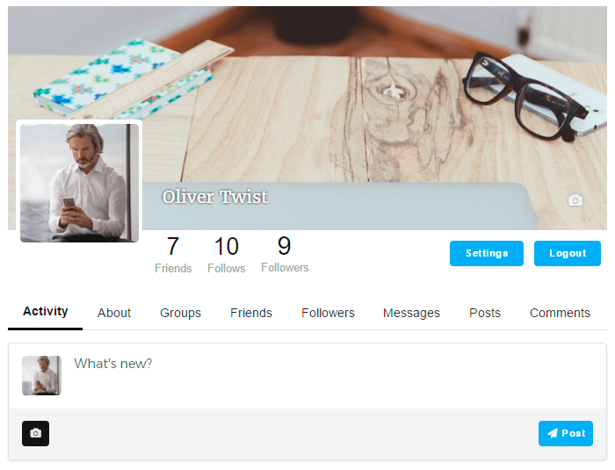Click the black camera attach-photo icon
This screenshot has width=615, height=470.
tap(36, 433)
